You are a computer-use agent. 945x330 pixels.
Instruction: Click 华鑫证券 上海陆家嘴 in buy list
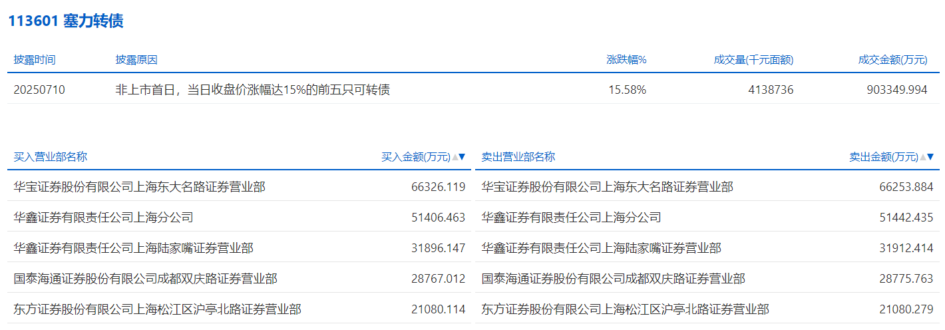[x=133, y=248]
